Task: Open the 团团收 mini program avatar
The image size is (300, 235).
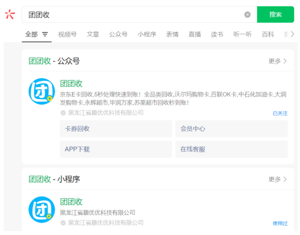Action: 42,209
